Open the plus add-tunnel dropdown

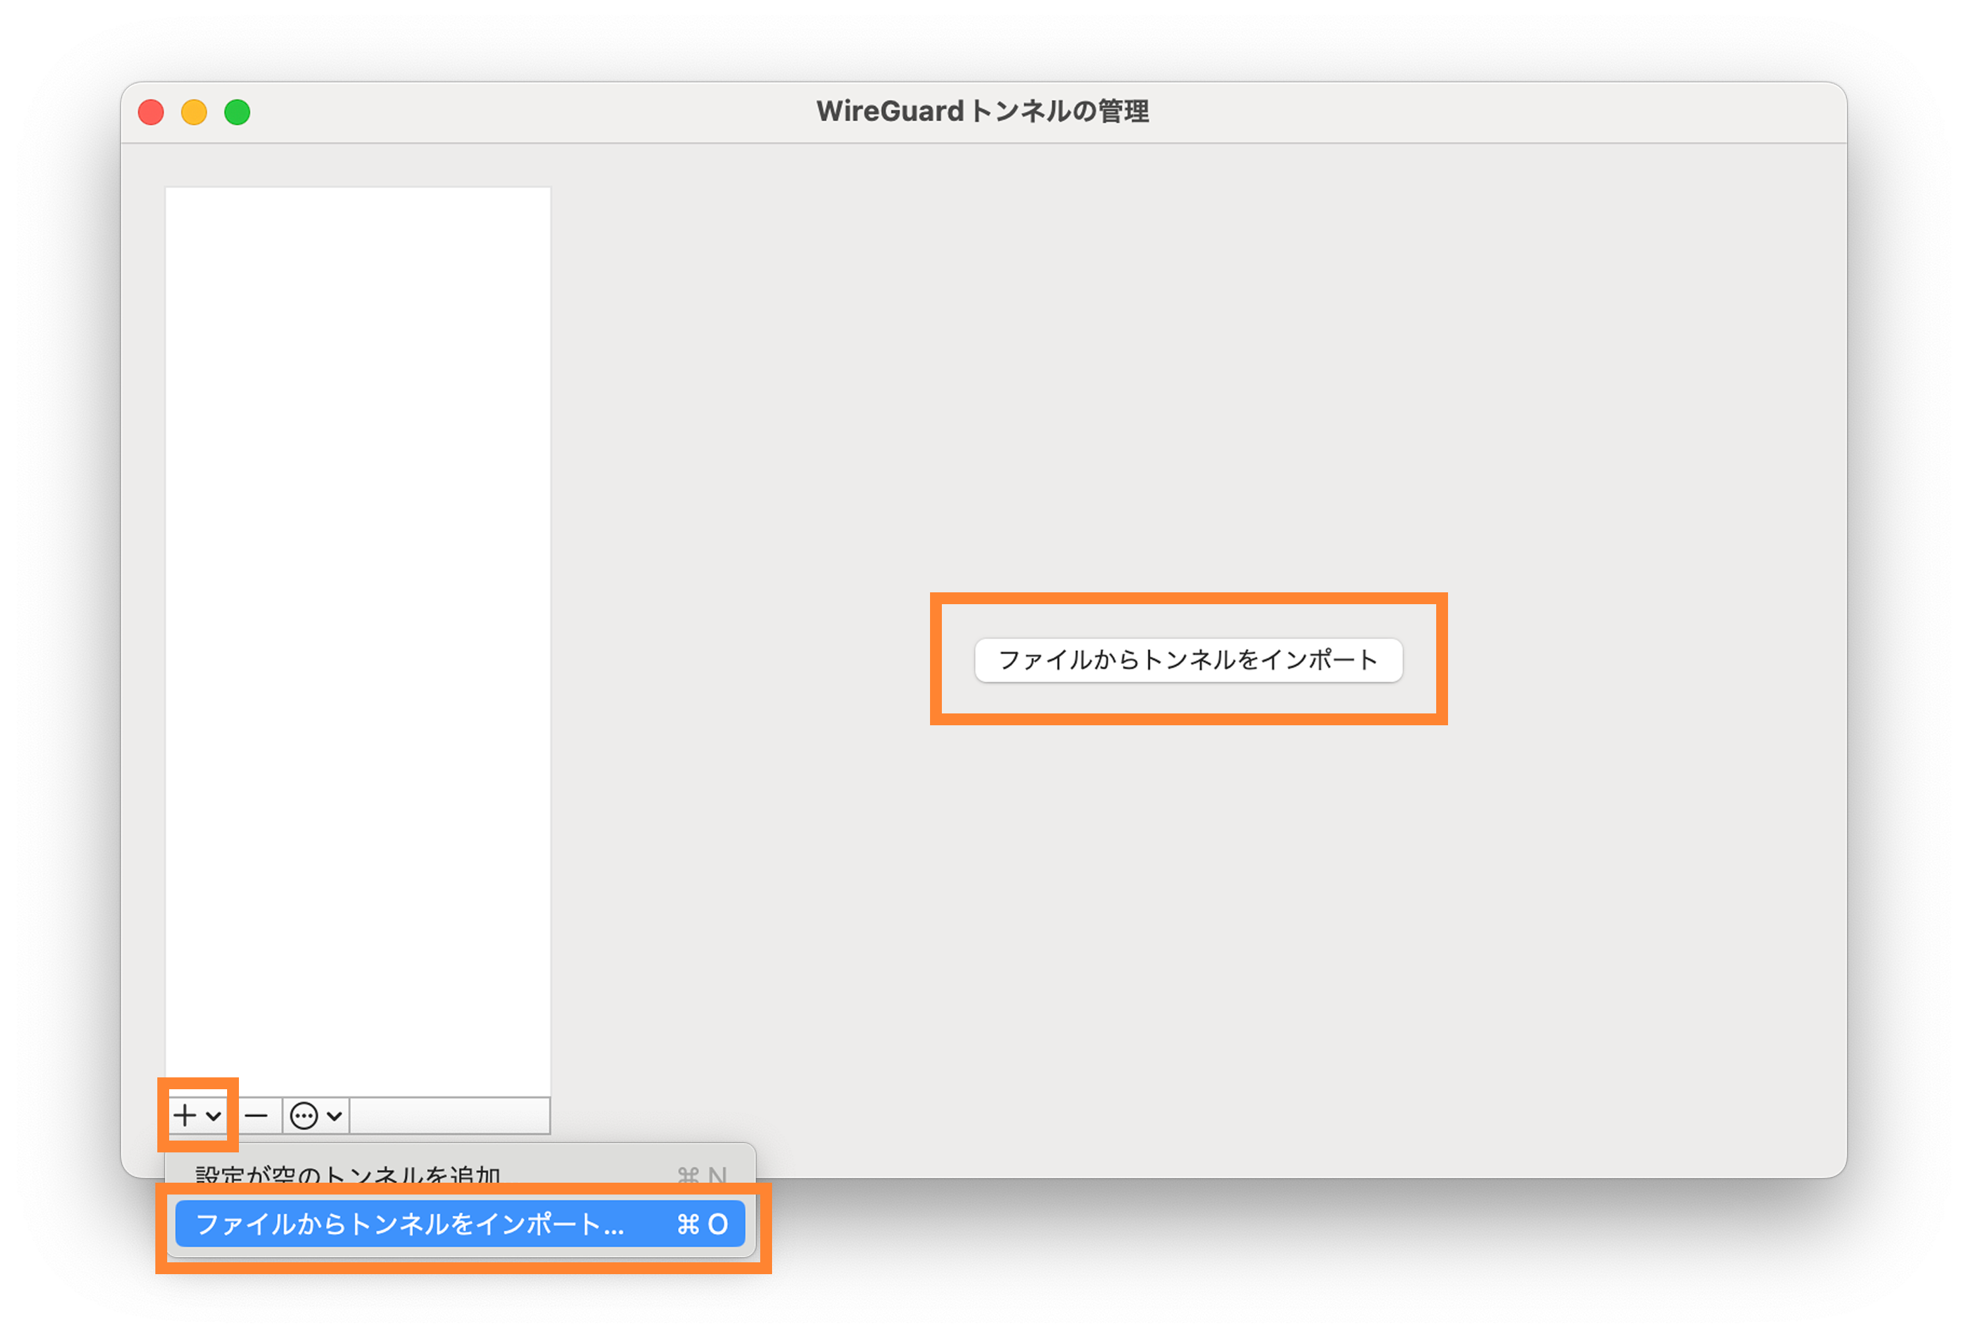(196, 1116)
